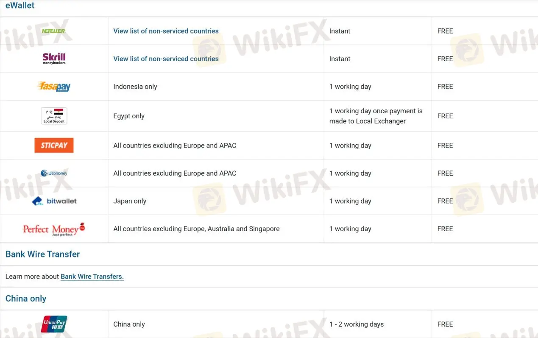The width and height of the screenshot is (538, 338).
Task: Click the Indonesia only cell text
Action: (x=135, y=87)
